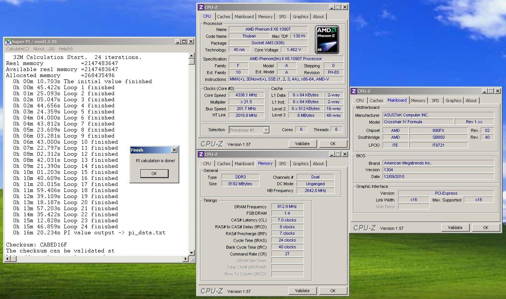
Task: Switch to SPD tab in top CPU-Z window
Action: [283, 17]
